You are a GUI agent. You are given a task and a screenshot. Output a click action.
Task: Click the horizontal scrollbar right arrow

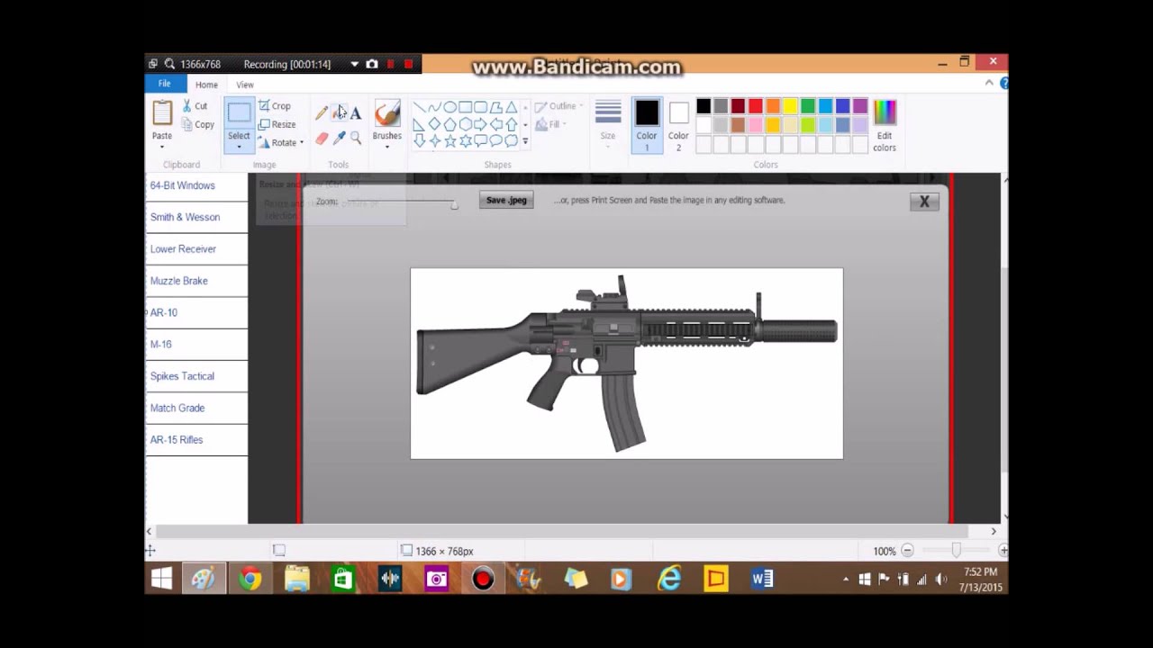click(994, 531)
